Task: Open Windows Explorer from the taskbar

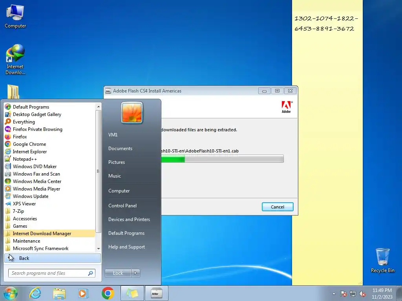Action: (59, 293)
